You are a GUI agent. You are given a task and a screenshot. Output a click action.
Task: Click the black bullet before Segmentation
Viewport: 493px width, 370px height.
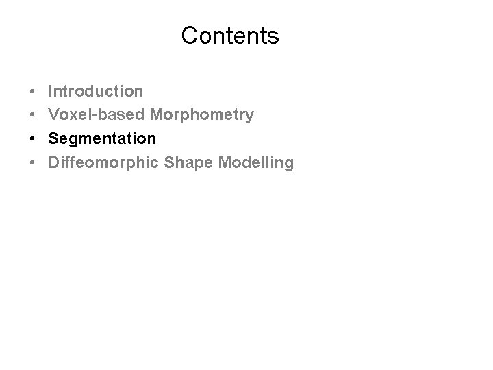pyautogui.click(x=32, y=138)
